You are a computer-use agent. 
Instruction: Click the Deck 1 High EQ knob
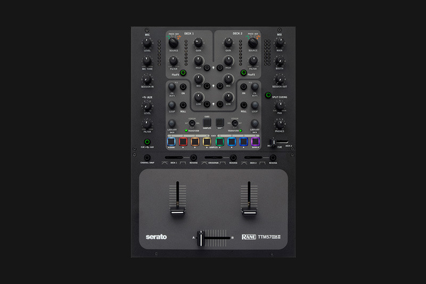click(x=198, y=61)
